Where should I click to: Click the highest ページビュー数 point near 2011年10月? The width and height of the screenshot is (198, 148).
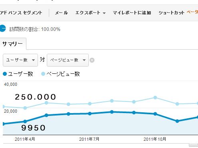pyautogui.click(x=155, y=97)
